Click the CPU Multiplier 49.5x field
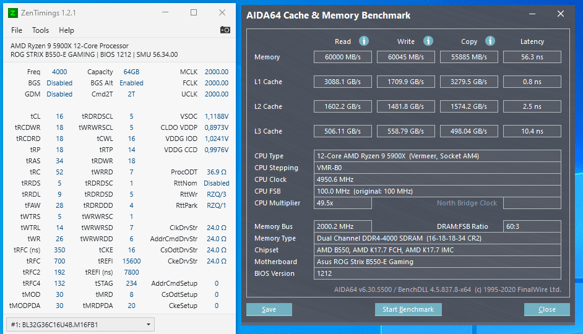 click(x=342, y=203)
